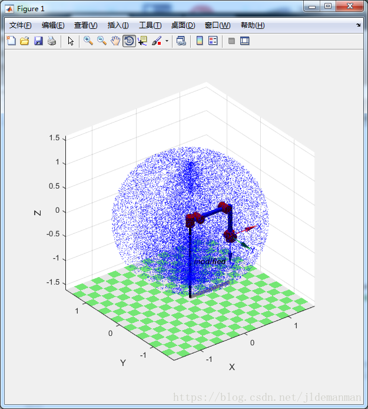Click the New Figure icon

(11, 41)
